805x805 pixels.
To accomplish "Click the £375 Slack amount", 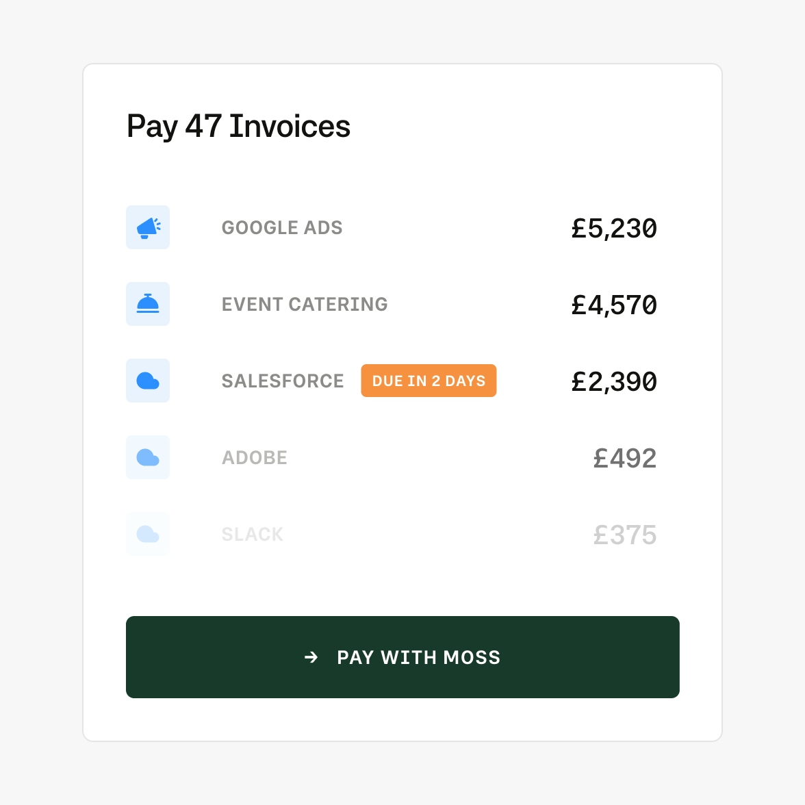I will pos(625,535).
